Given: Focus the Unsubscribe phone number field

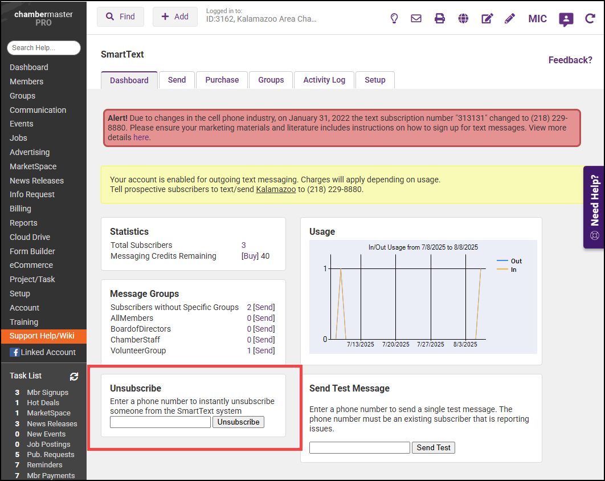Looking at the screenshot, I should 160,422.
